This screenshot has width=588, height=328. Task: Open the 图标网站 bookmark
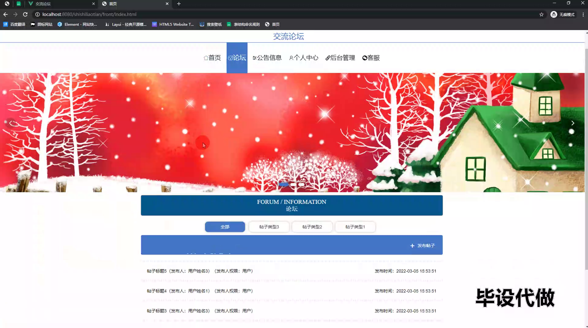tap(41, 24)
